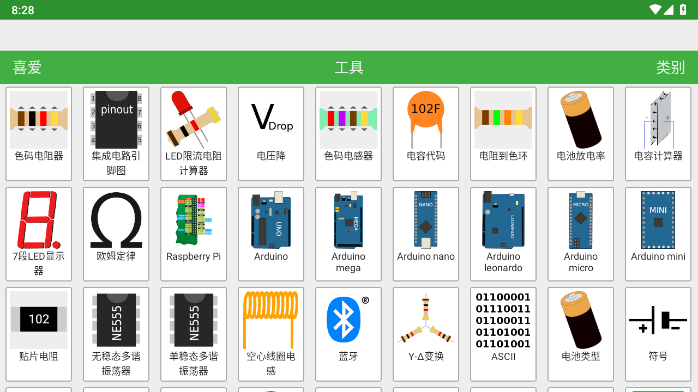Open the 色码电感器 inductor tool
This screenshot has height=392, width=698.
[x=348, y=134]
